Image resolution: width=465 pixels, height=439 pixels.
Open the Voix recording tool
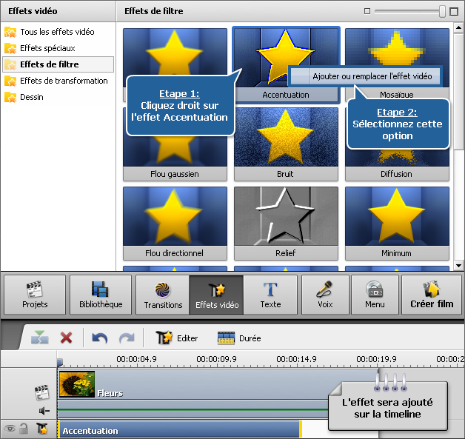(x=324, y=295)
